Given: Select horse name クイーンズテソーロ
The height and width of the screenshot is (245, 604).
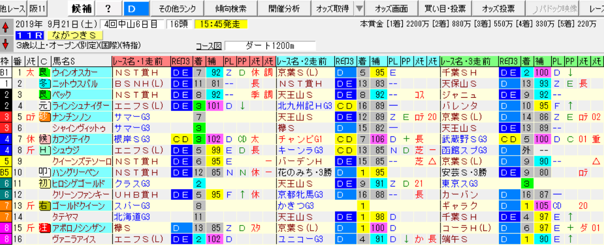Looking at the screenshot, I should point(82,161).
